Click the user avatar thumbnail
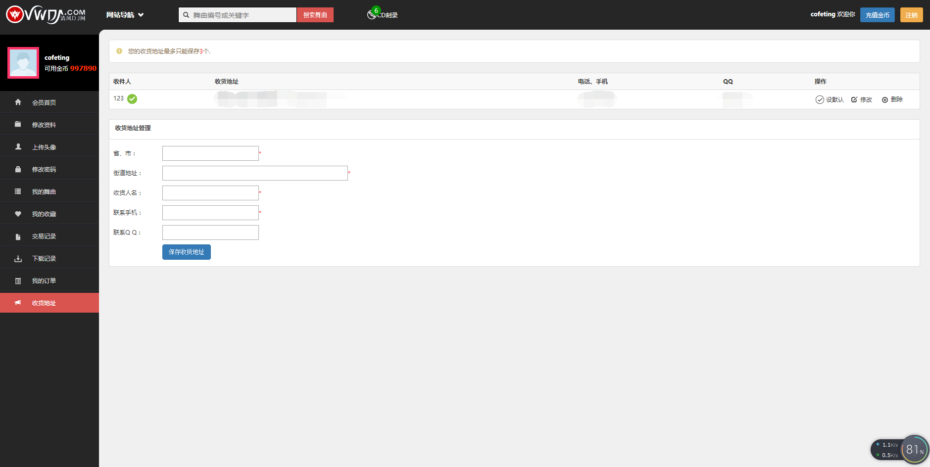 23,63
